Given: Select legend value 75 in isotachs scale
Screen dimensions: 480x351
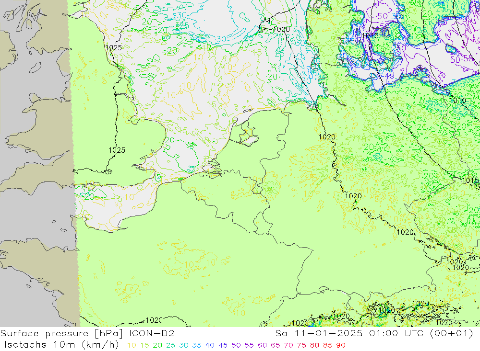Looking at the screenshot, I should tap(301, 345).
